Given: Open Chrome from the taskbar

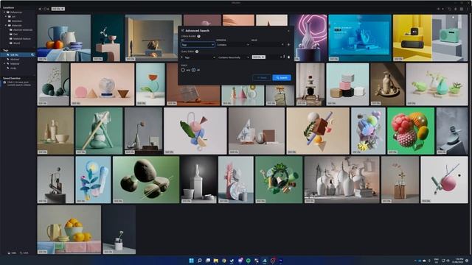Looking at the screenshot, I should click(x=224, y=261).
